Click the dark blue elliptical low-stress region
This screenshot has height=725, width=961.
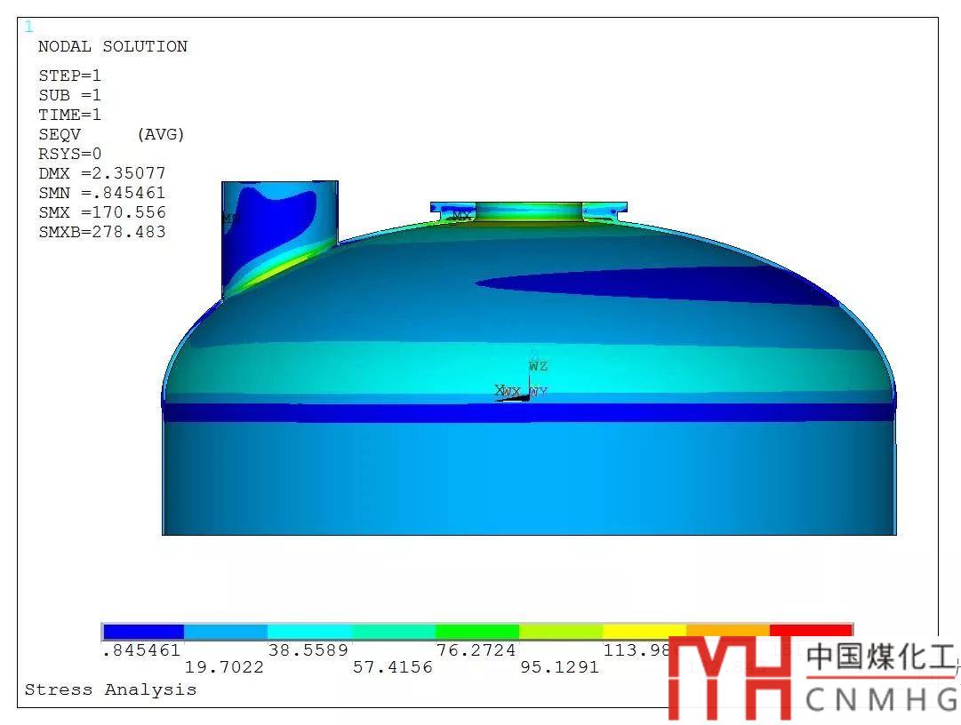(x=640, y=286)
